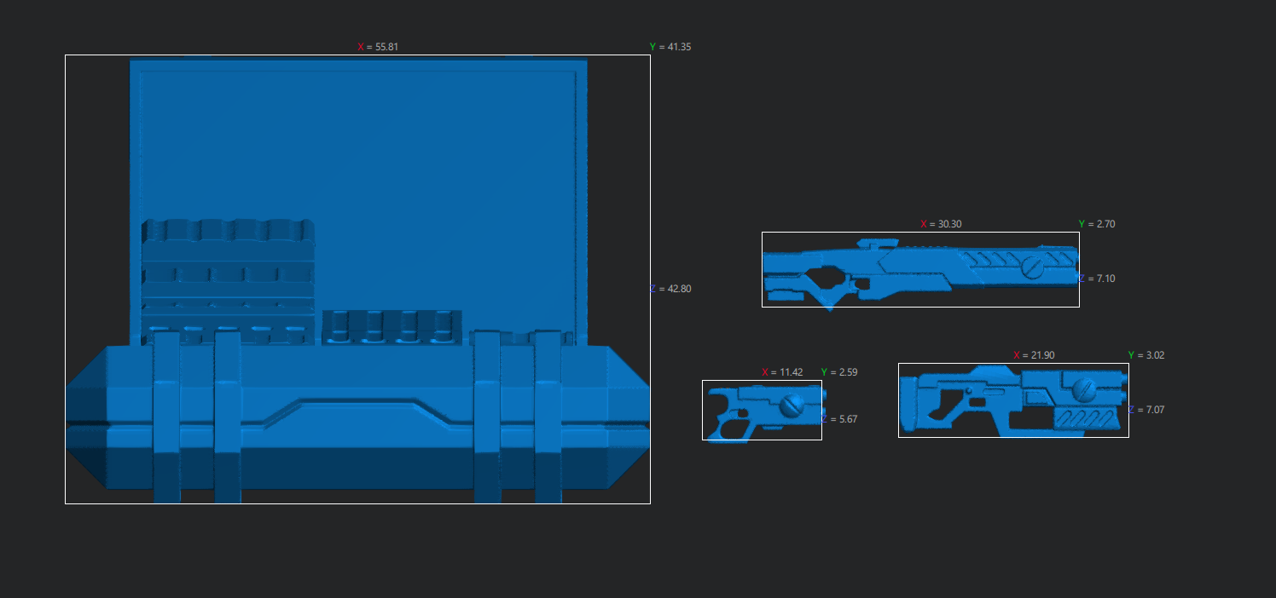
Task: Click the Y = 3.02 dimension label
Action: tap(1145, 355)
